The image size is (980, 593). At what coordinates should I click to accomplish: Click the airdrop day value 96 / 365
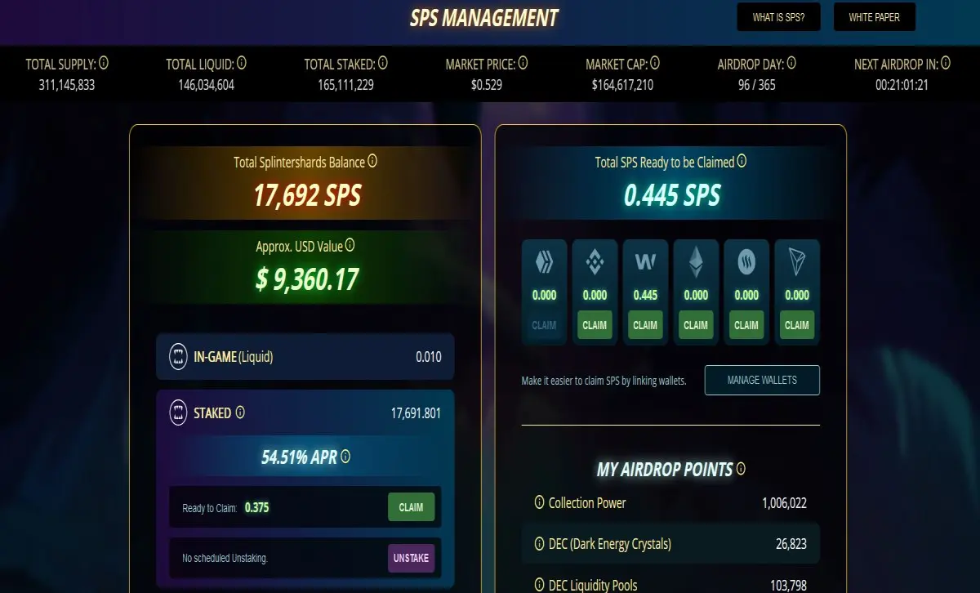756,84
